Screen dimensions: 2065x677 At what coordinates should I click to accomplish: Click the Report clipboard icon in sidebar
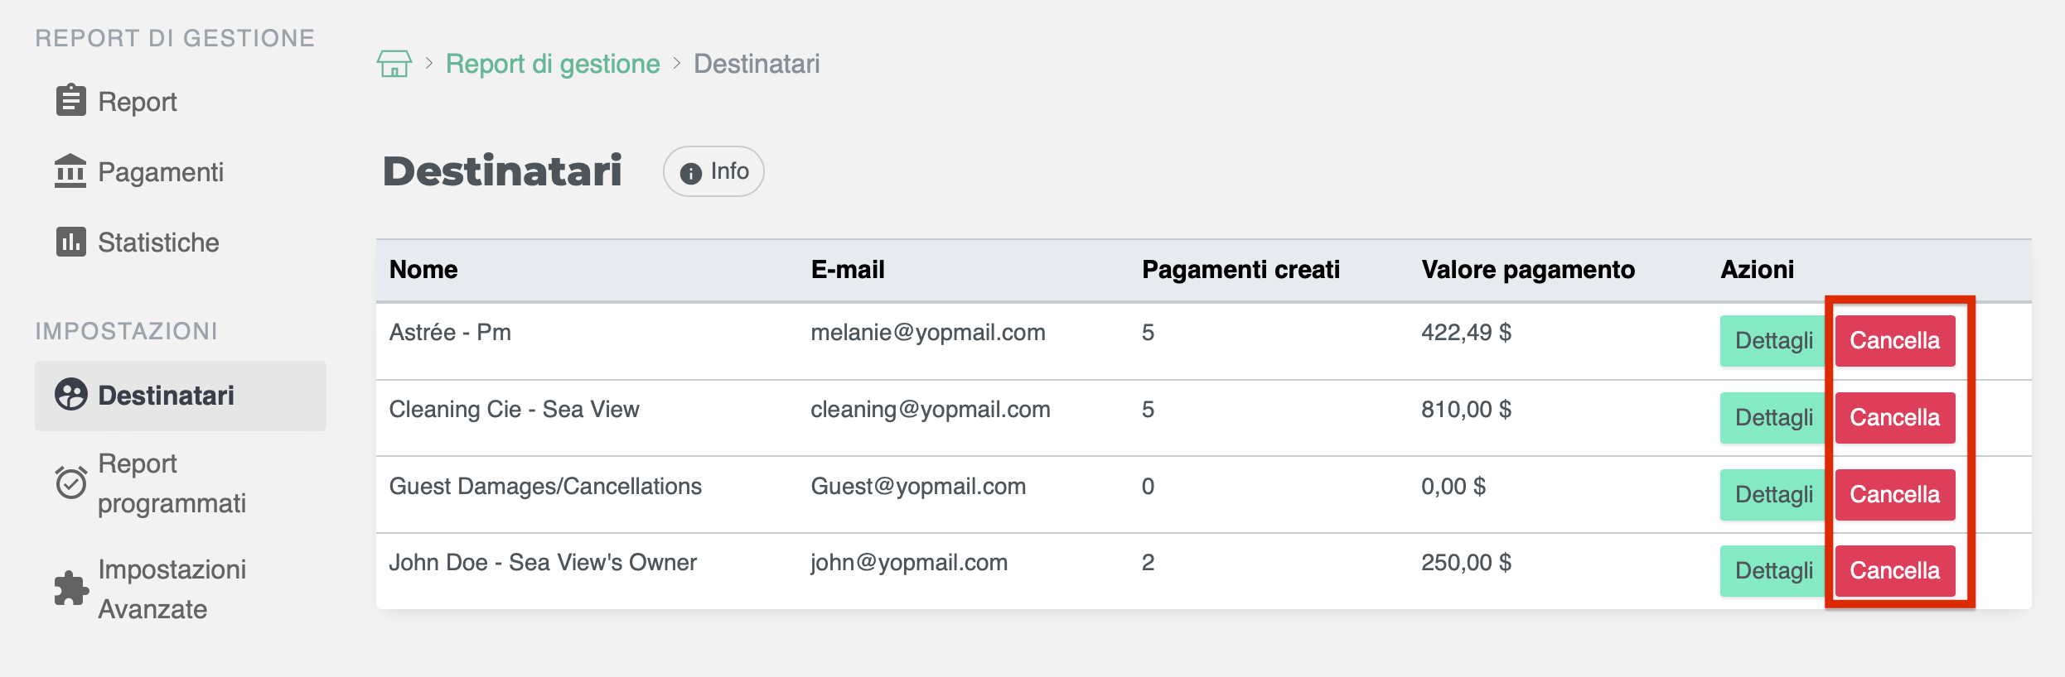pyautogui.click(x=71, y=101)
